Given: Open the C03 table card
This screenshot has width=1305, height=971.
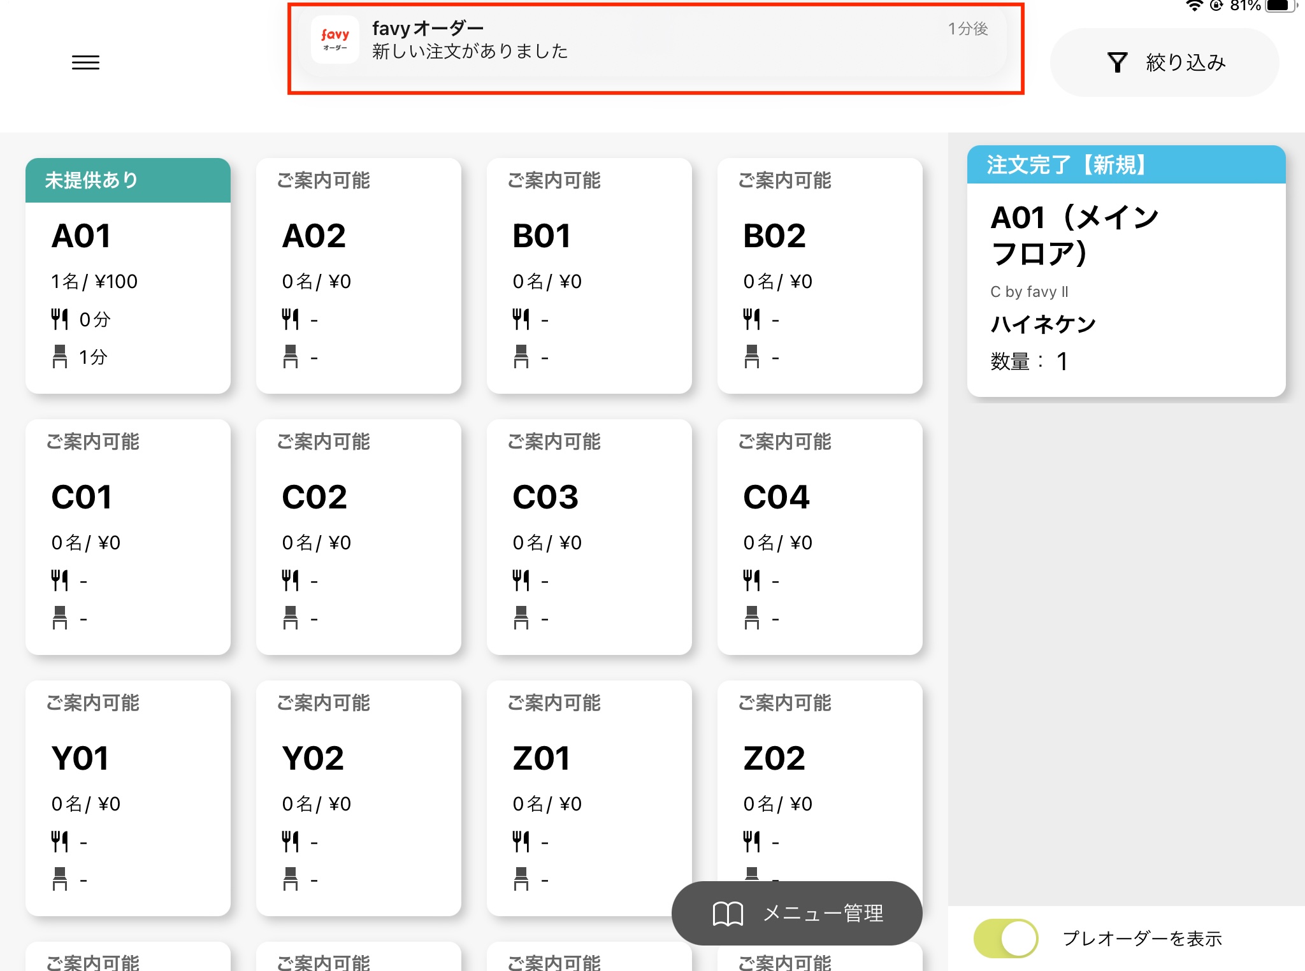Looking at the screenshot, I should [x=589, y=536].
